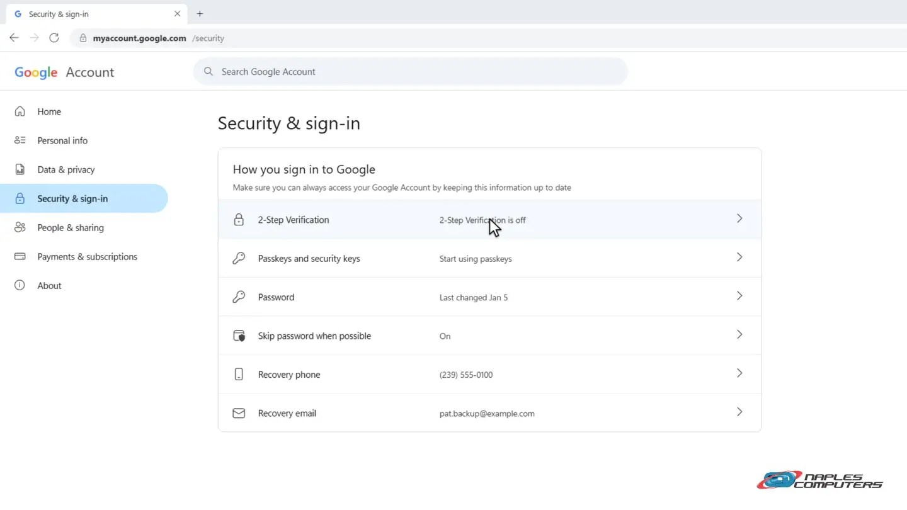Click the About info icon
This screenshot has height=510, width=907.
pyautogui.click(x=20, y=285)
